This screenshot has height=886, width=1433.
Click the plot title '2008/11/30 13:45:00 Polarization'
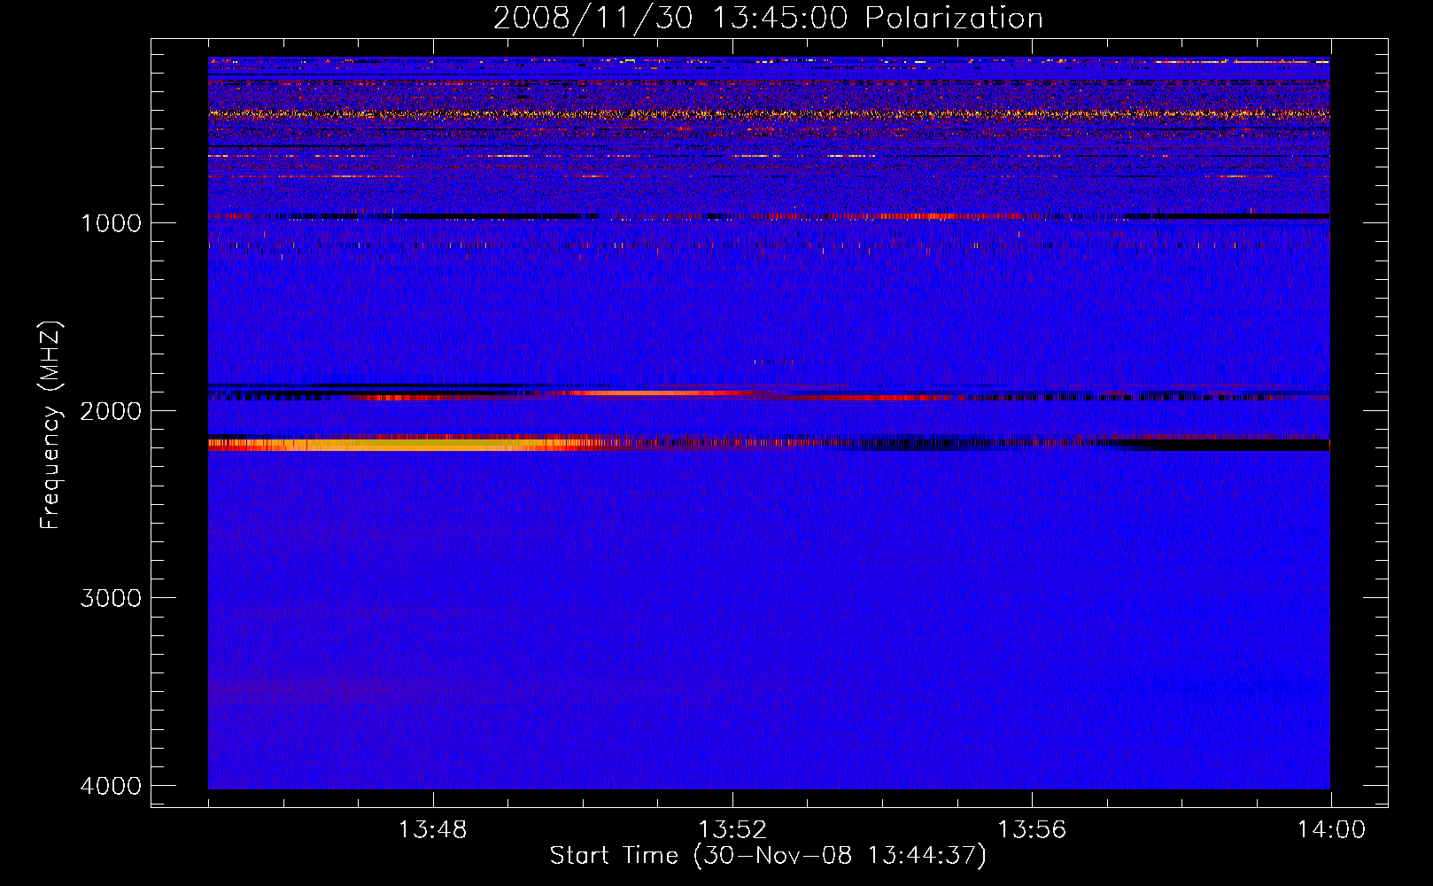(768, 18)
